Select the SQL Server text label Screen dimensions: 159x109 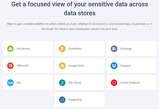[75, 83]
